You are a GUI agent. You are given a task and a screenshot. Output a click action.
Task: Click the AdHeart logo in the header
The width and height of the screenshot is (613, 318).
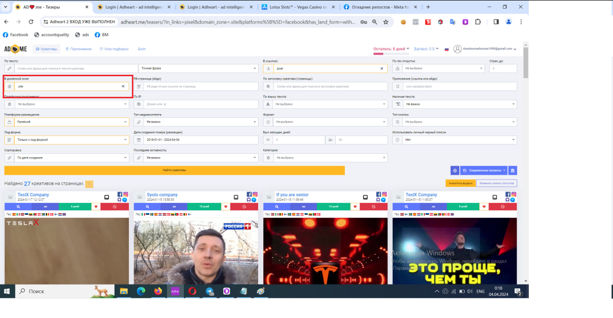point(16,49)
